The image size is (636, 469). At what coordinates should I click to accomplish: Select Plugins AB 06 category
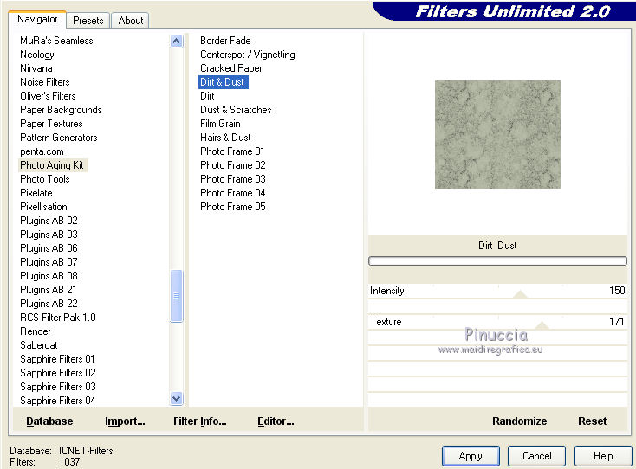coord(49,247)
